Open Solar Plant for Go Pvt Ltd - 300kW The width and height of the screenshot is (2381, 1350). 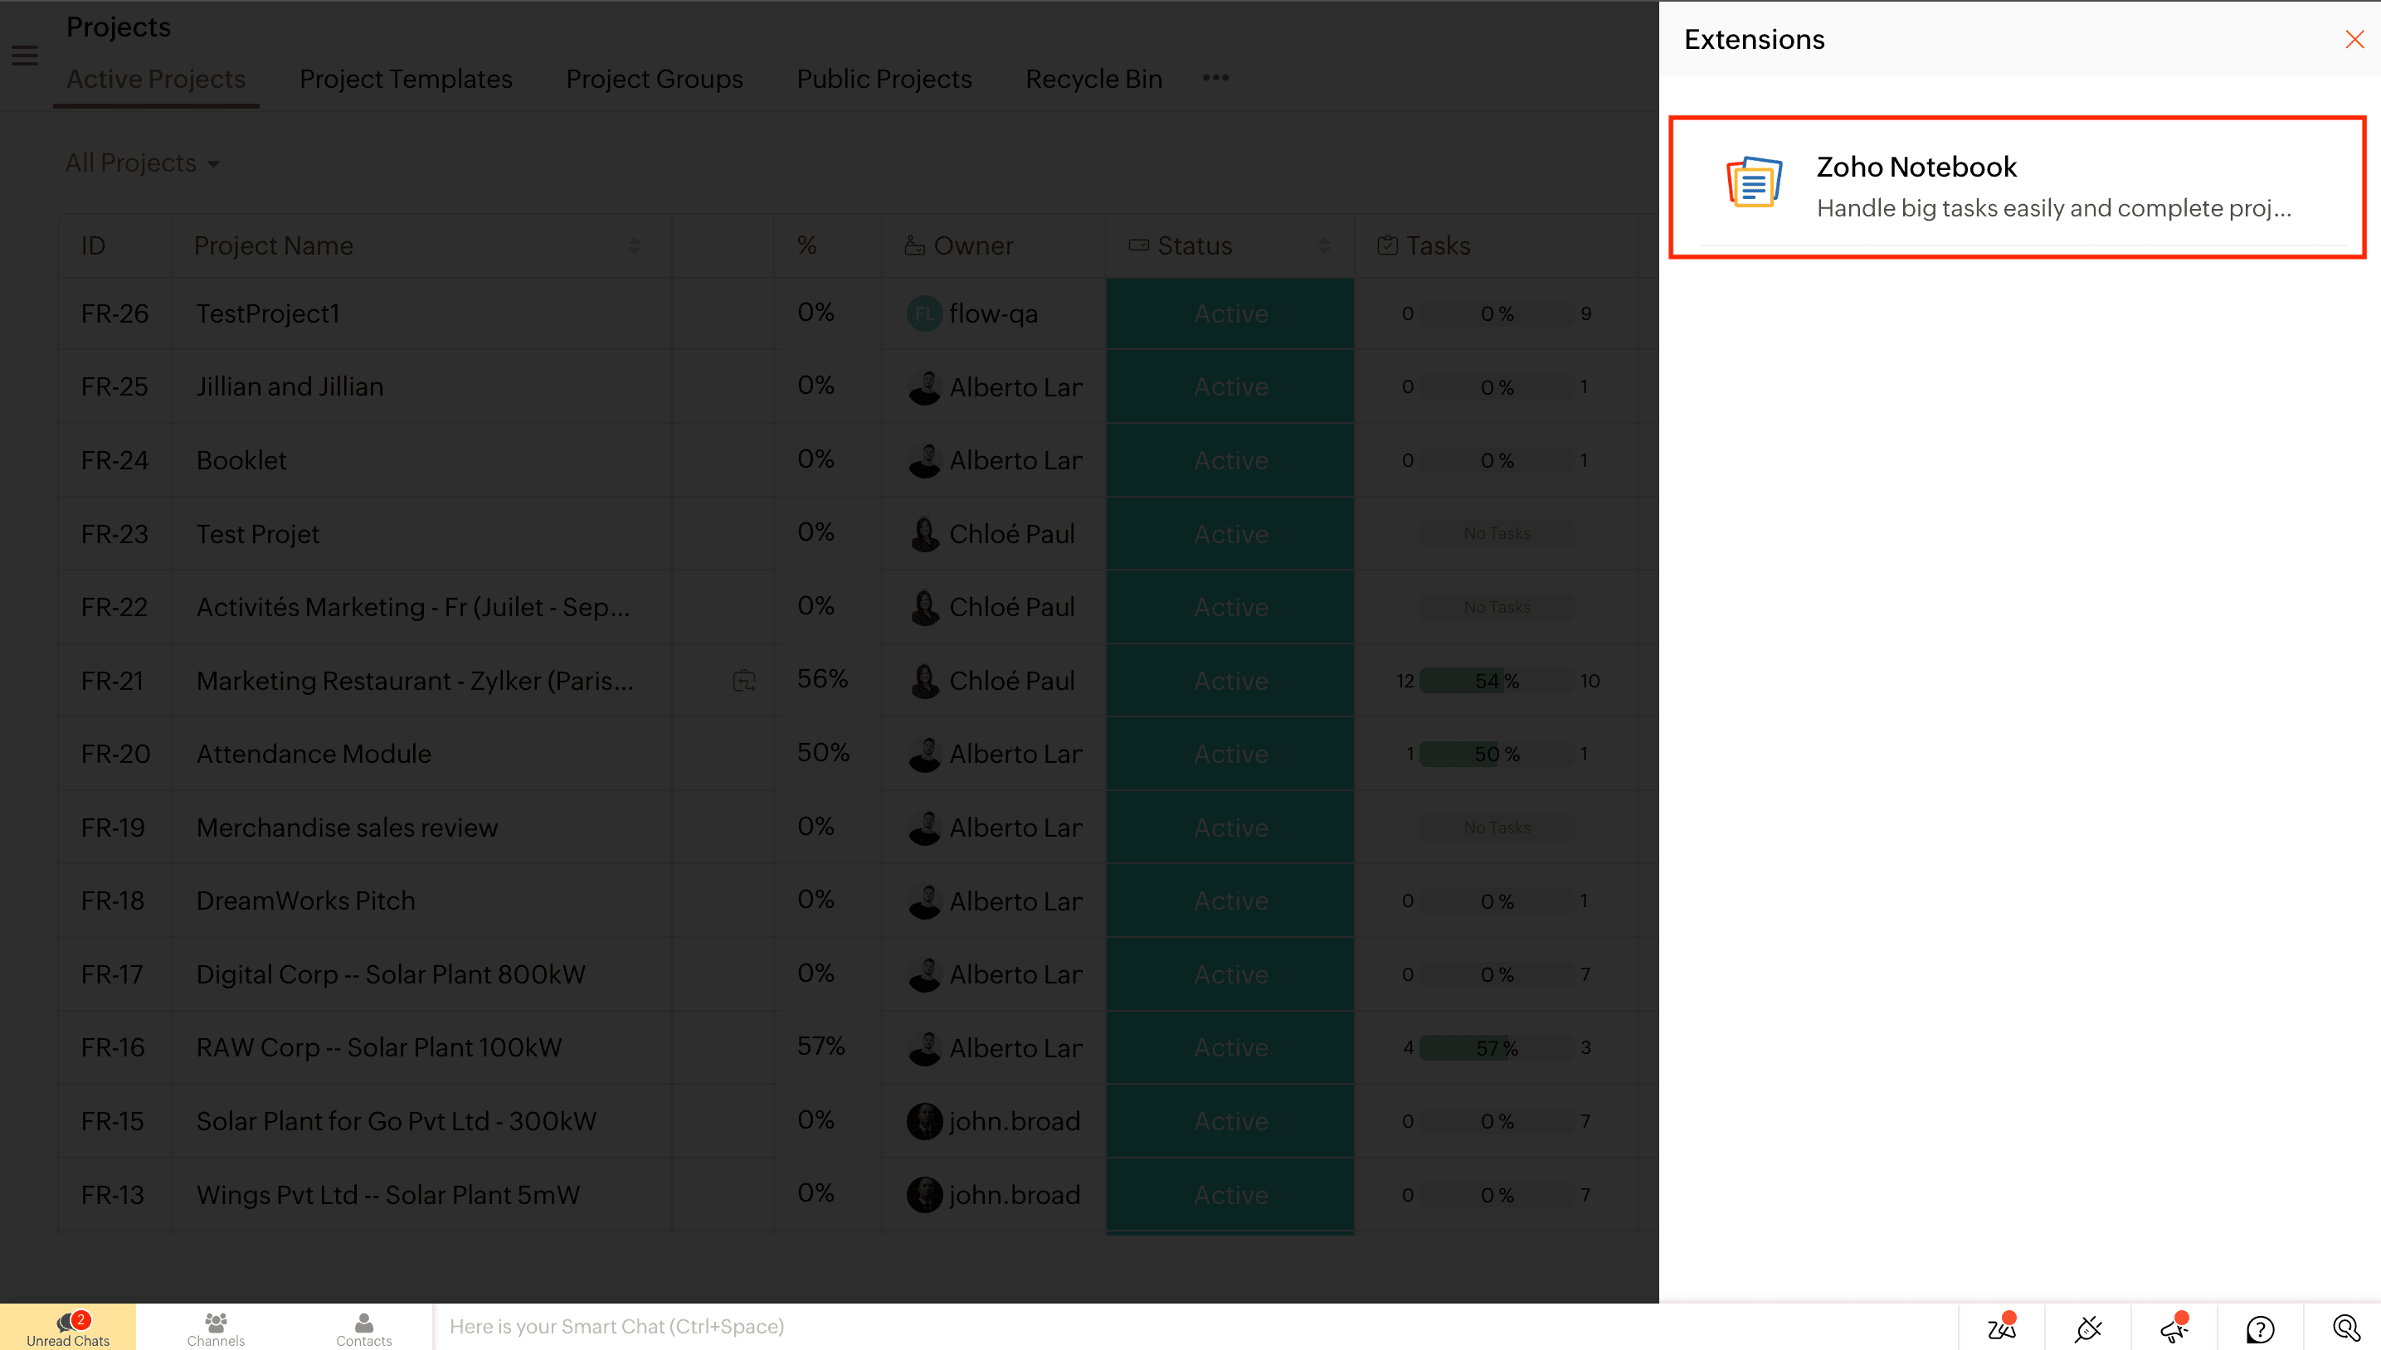coord(396,1121)
